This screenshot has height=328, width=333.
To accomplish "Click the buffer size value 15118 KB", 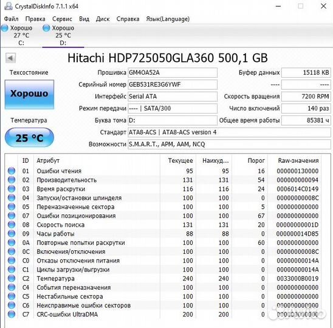I will point(306,73).
